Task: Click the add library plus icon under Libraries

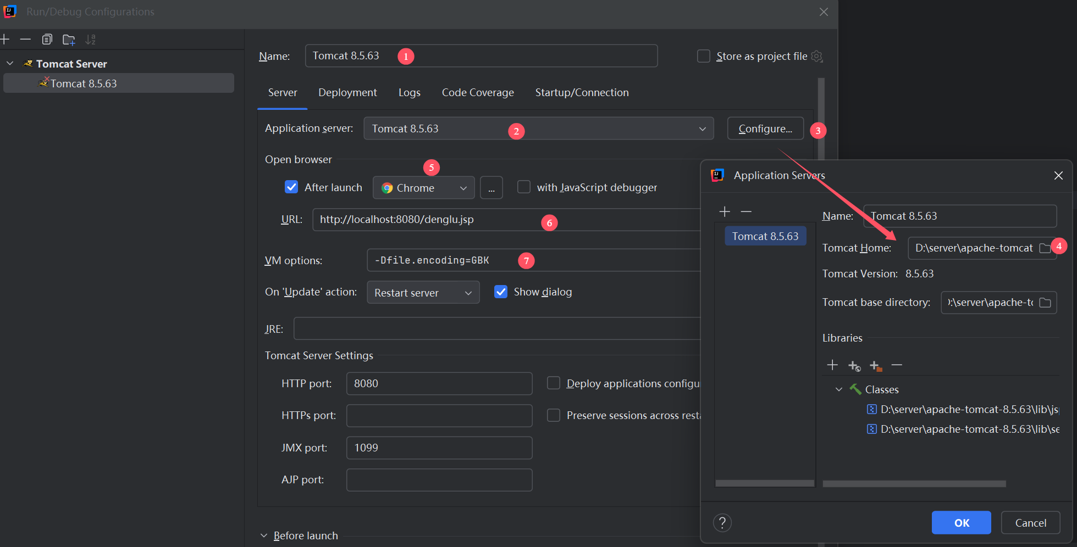Action: point(832,365)
